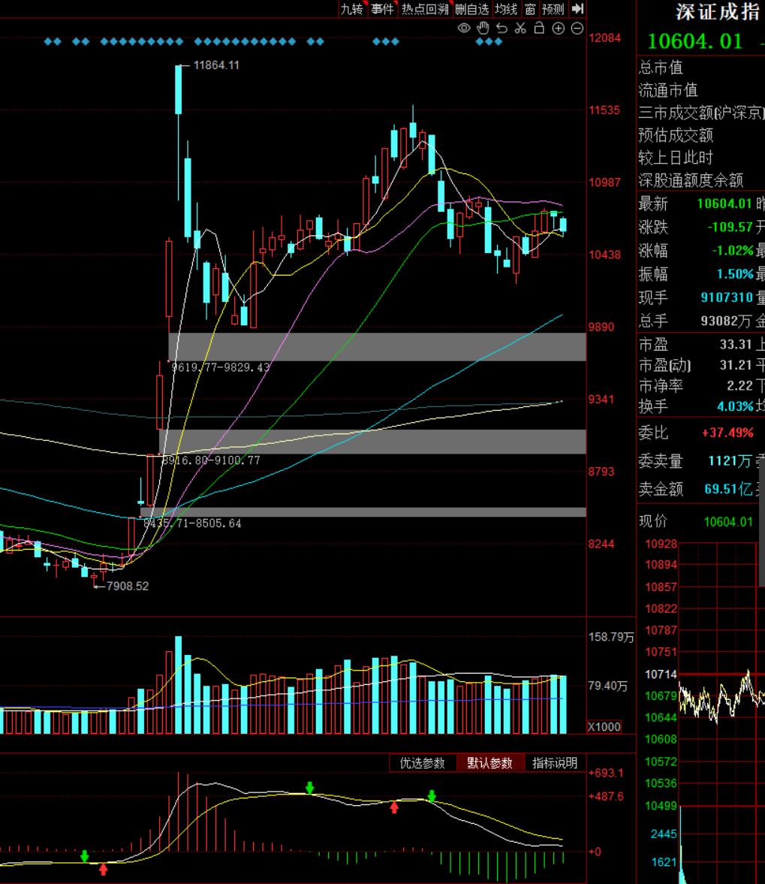Click the 11864.11 peak candlestick
Image resolution: width=765 pixels, height=884 pixels.
tap(179, 90)
